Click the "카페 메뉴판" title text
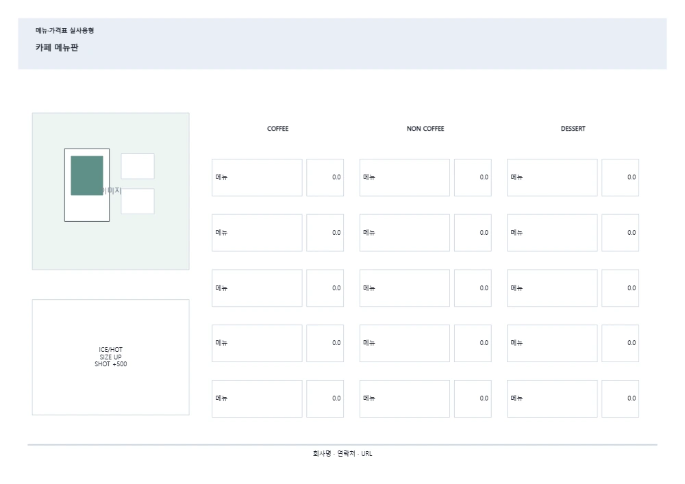The width and height of the screenshot is (685, 484). (x=57, y=47)
